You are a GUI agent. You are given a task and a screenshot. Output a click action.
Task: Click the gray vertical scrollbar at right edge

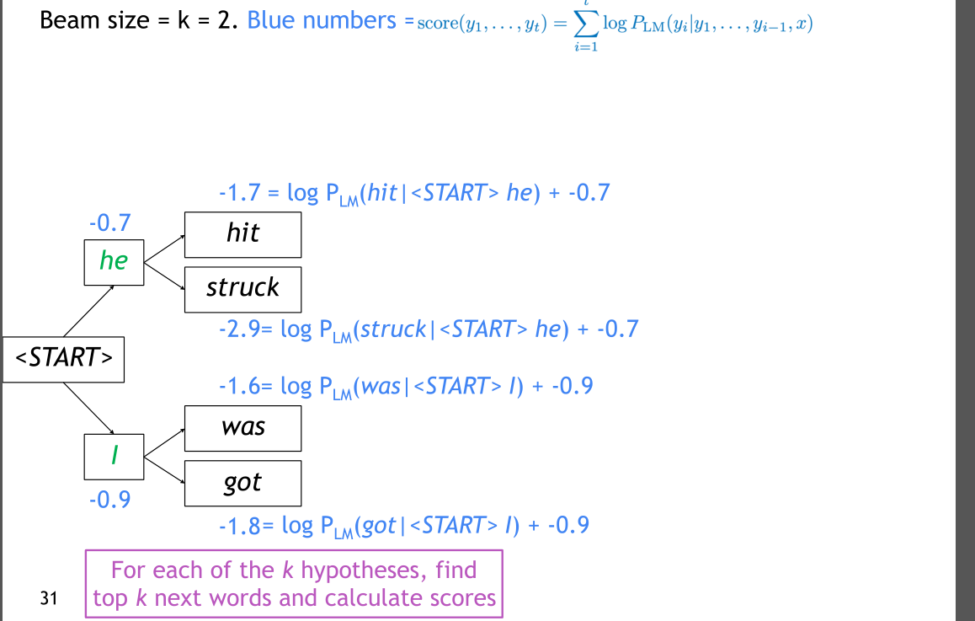point(965,310)
